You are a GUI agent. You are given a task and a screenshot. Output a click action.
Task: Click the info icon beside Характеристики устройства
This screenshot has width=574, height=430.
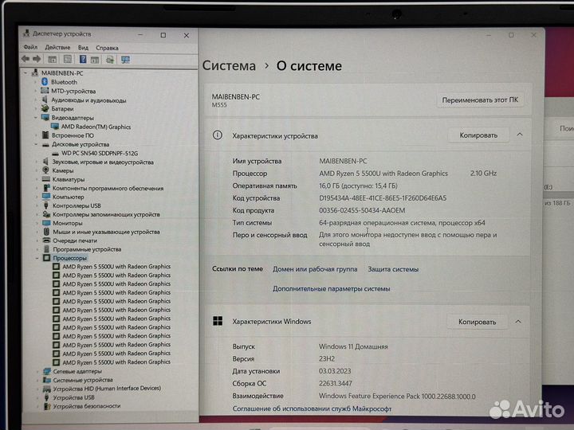(x=217, y=135)
